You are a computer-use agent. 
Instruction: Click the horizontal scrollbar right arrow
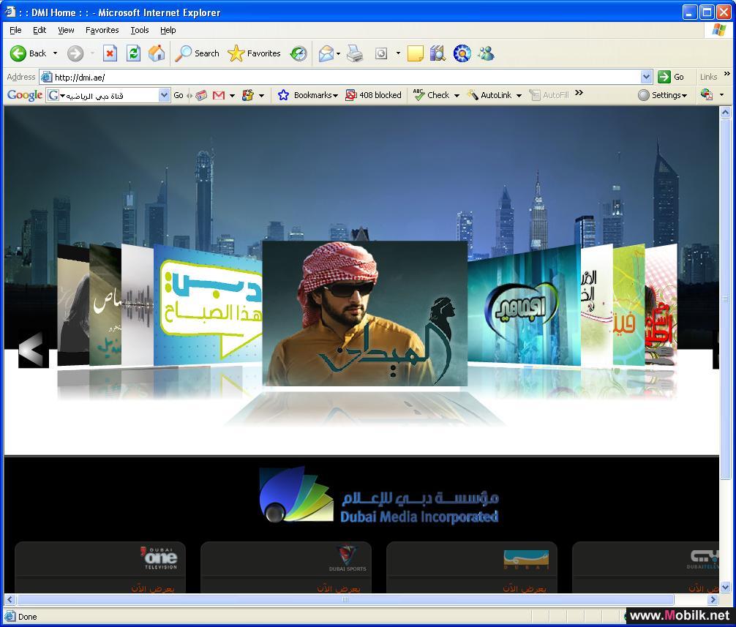(x=713, y=599)
